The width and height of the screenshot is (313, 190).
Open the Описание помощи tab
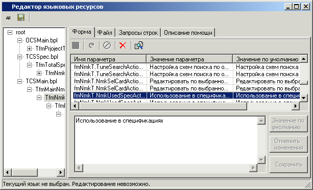188,33
